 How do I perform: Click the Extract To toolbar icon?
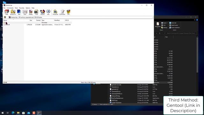[13, 12]
